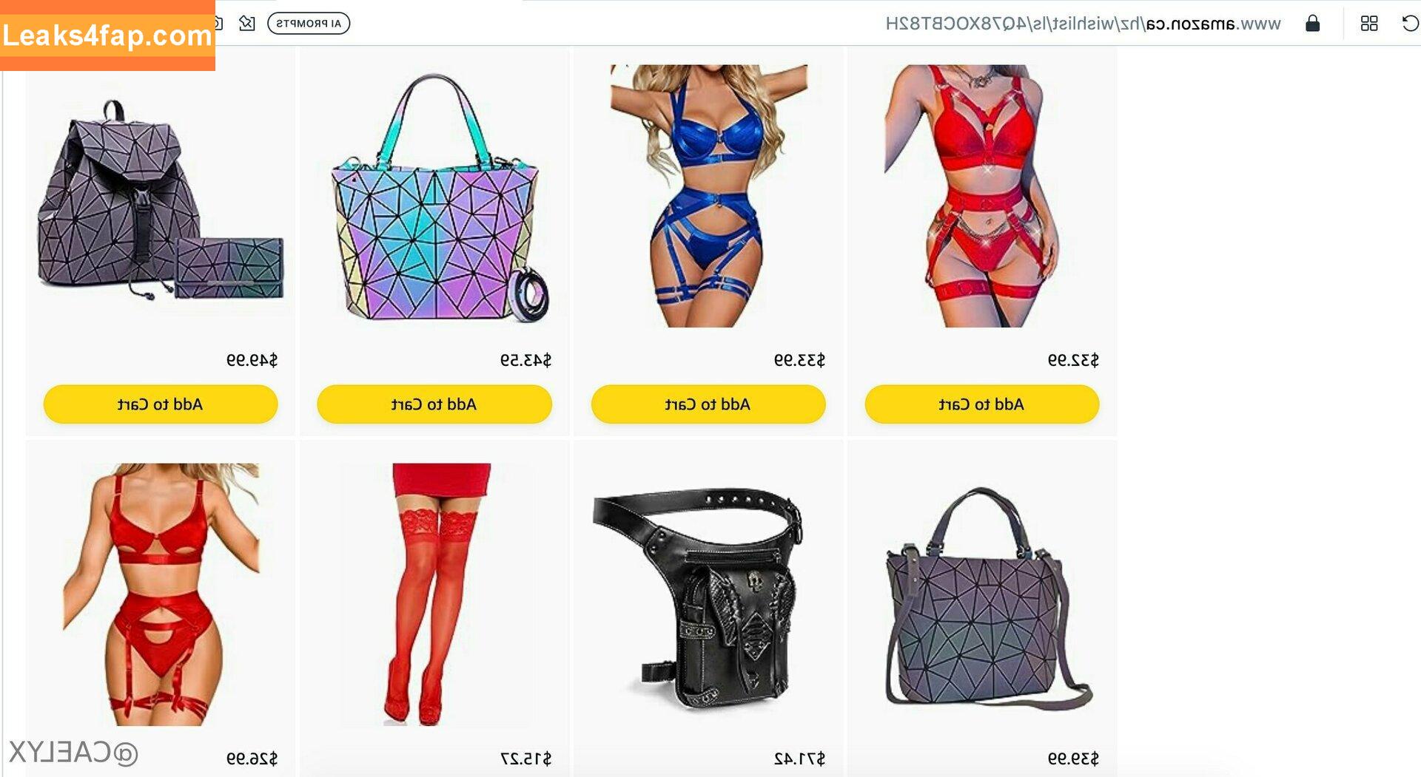Image resolution: width=1421 pixels, height=777 pixels.
Task: Add the $43.59 holographic tote to cart
Action: tap(434, 404)
